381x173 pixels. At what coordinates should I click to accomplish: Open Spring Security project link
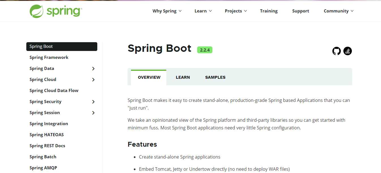pos(46,102)
